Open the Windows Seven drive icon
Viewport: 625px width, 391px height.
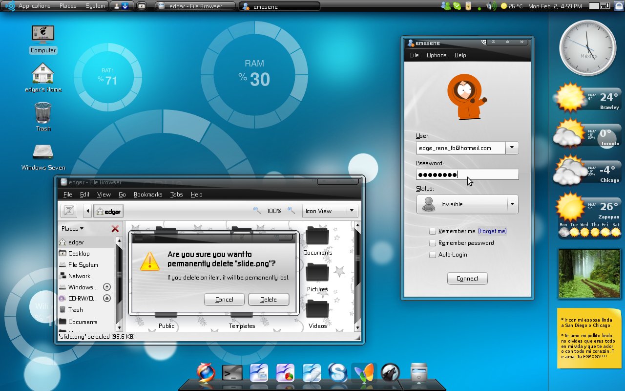(43, 156)
